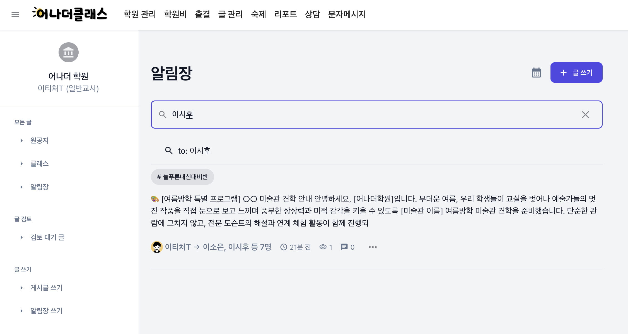Click the 알림장 sidebar label
Image resolution: width=628 pixels, height=334 pixels.
(x=40, y=187)
